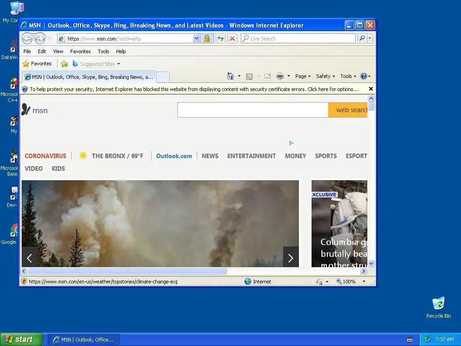Click the security information bar message

[x=194, y=89]
